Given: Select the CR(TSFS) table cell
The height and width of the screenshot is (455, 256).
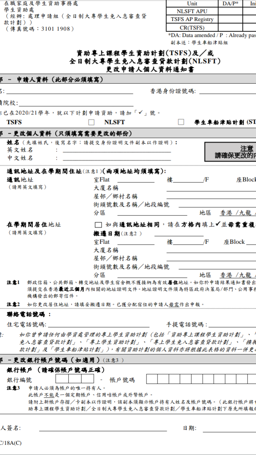Looking at the screenshot, I should 192,27.
